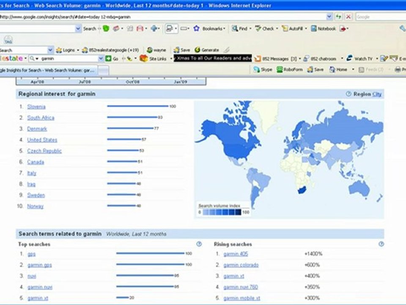Click the command bar Save button next to RoboForm
The height and width of the screenshot is (305, 406).
click(x=315, y=69)
